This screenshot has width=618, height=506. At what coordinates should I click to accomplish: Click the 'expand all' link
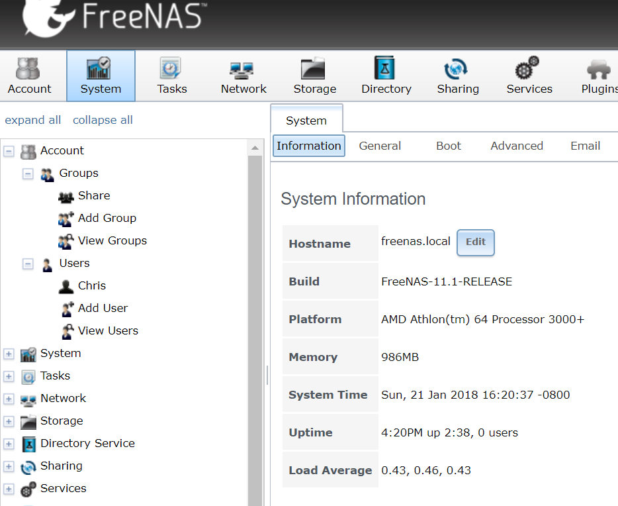(33, 120)
